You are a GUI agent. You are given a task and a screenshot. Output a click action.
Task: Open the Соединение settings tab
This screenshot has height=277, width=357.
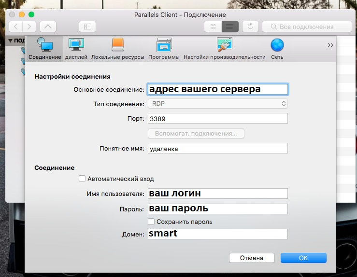(44, 49)
